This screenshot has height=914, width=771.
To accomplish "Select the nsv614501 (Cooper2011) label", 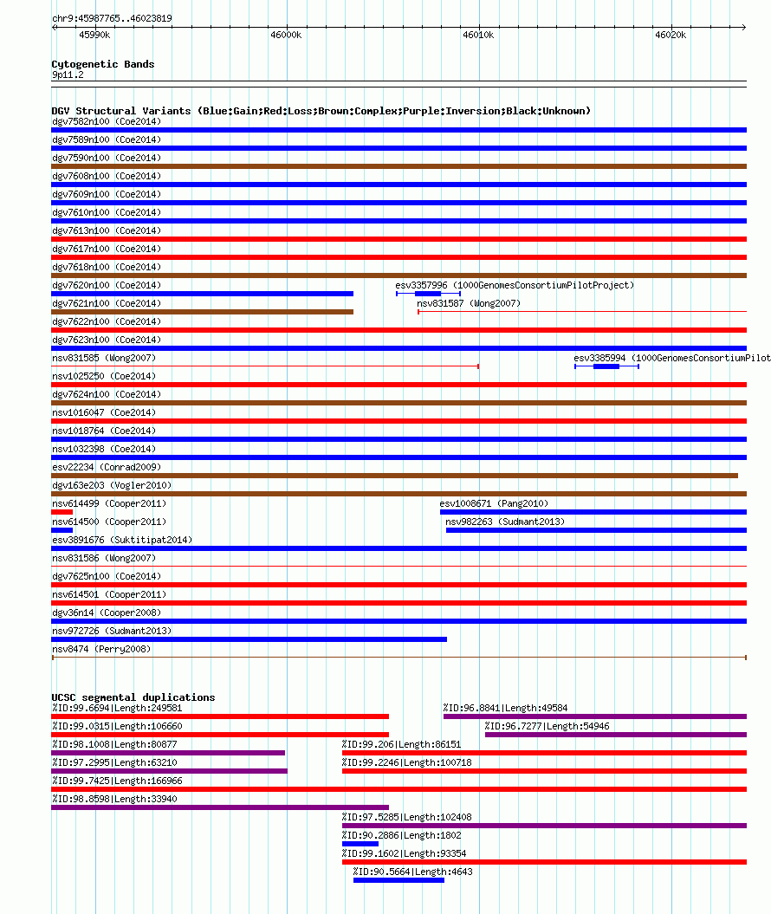I will pyautogui.click(x=109, y=594).
